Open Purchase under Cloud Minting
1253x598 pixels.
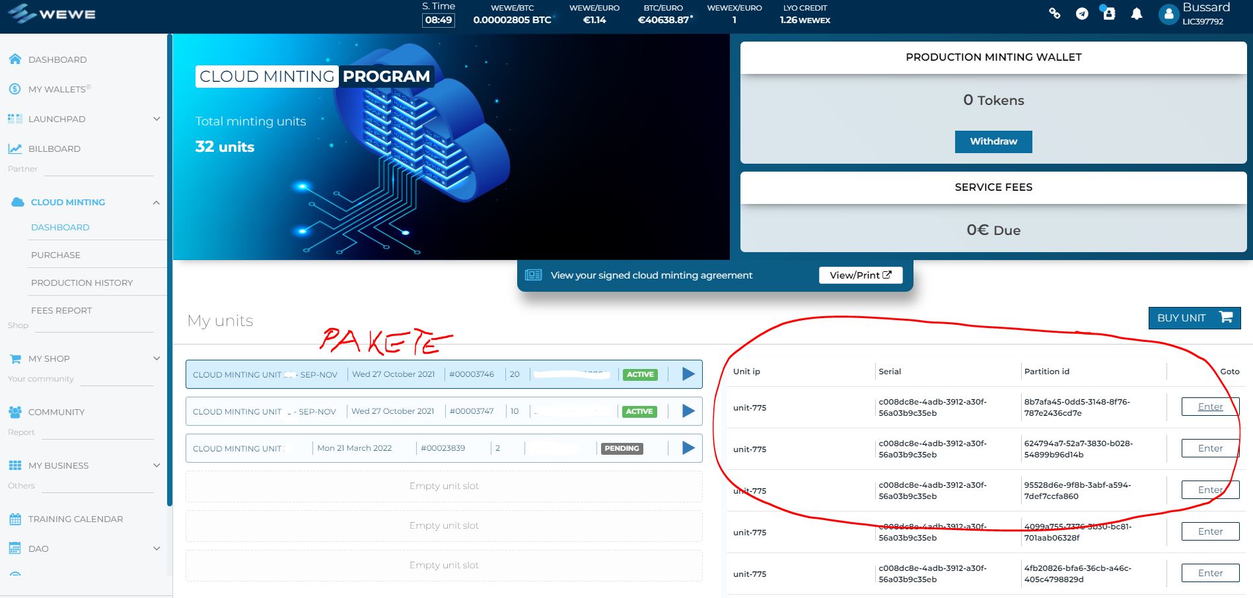pos(55,255)
